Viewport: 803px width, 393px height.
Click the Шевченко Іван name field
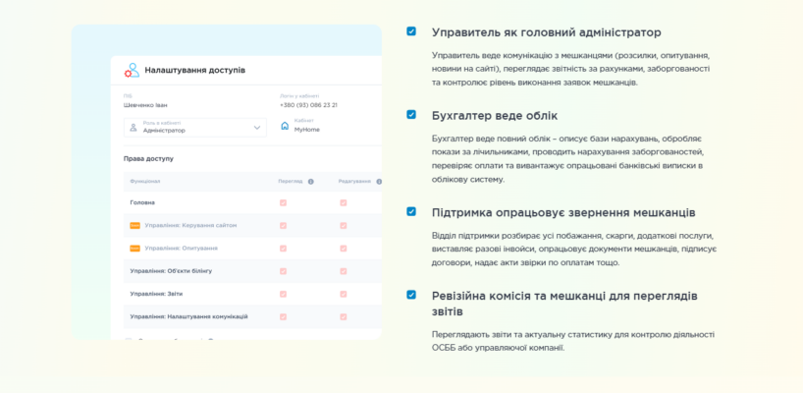147,105
